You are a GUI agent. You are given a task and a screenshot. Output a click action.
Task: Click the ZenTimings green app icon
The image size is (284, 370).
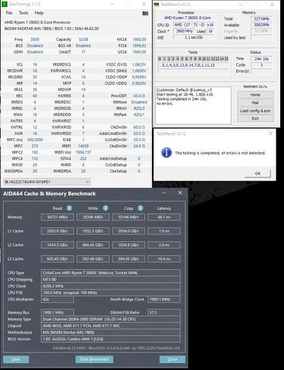5,4
